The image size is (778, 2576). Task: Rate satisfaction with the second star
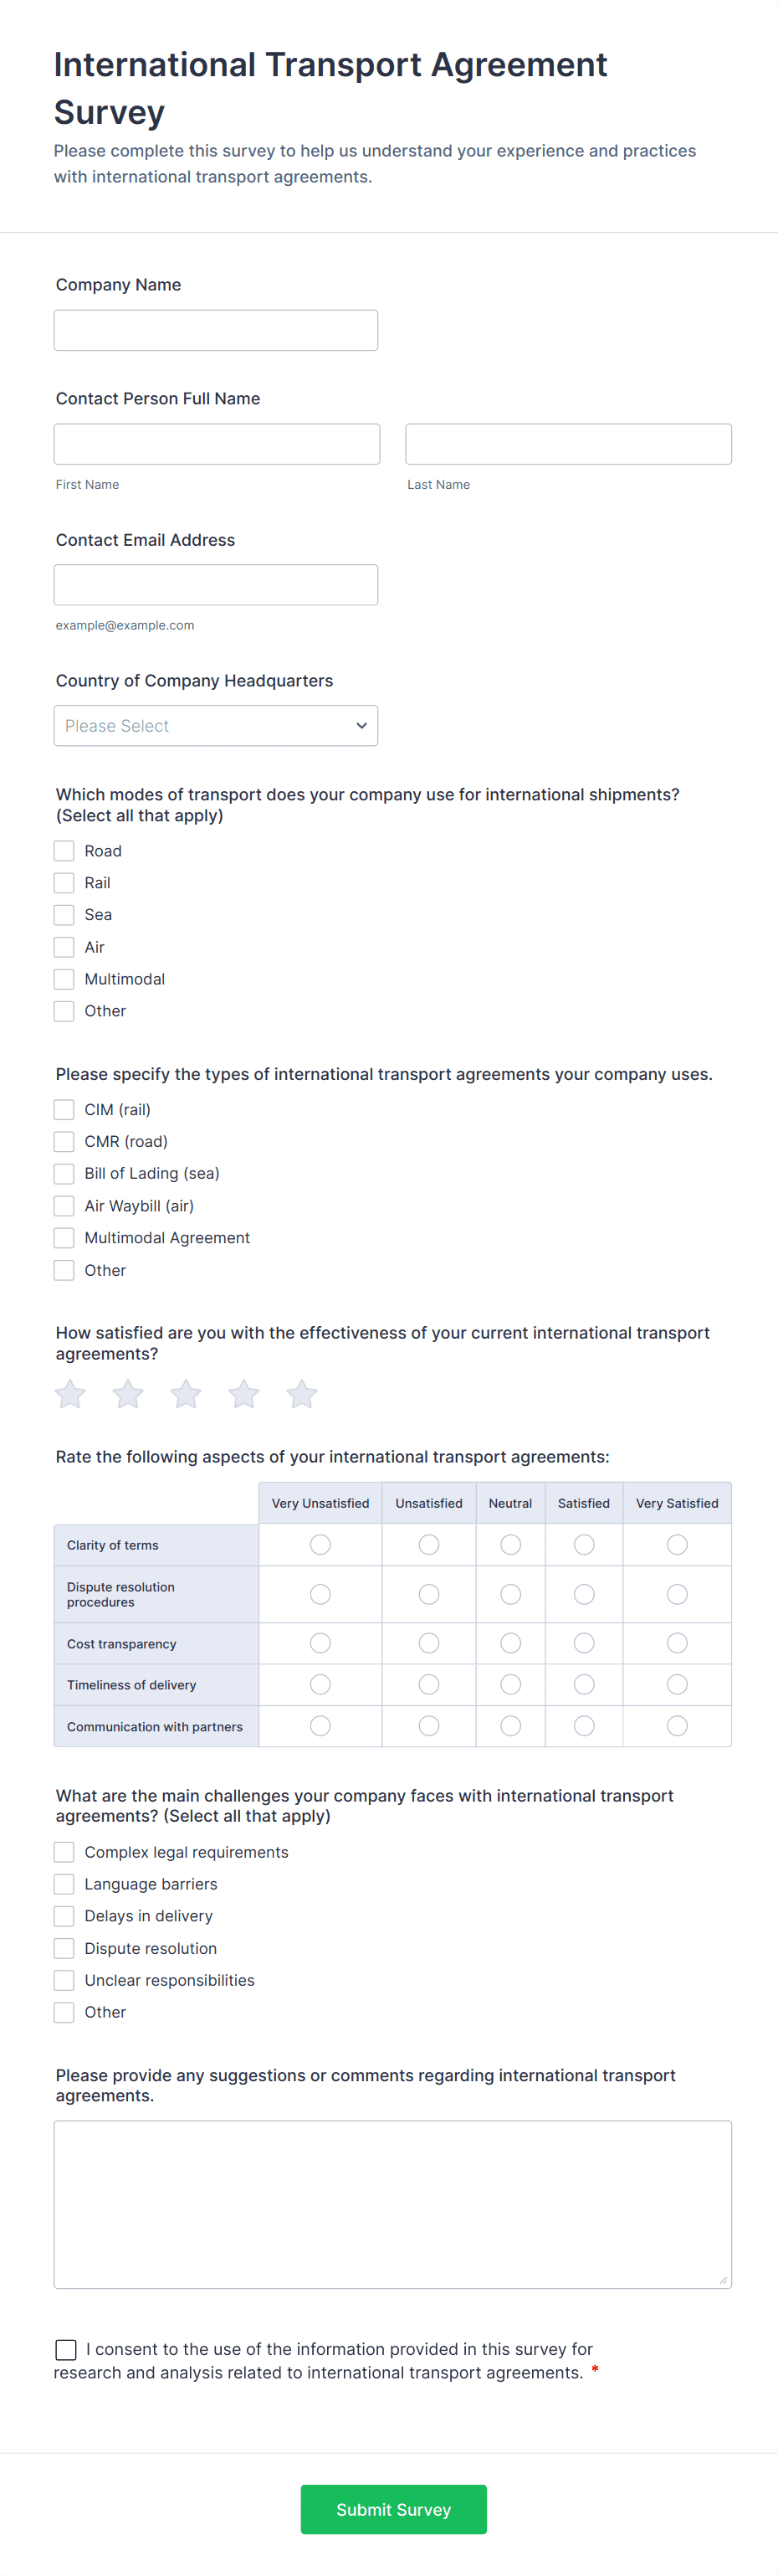(128, 1393)
